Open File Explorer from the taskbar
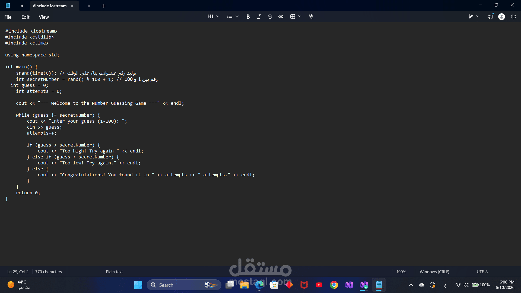 click(x=244, y=285)
